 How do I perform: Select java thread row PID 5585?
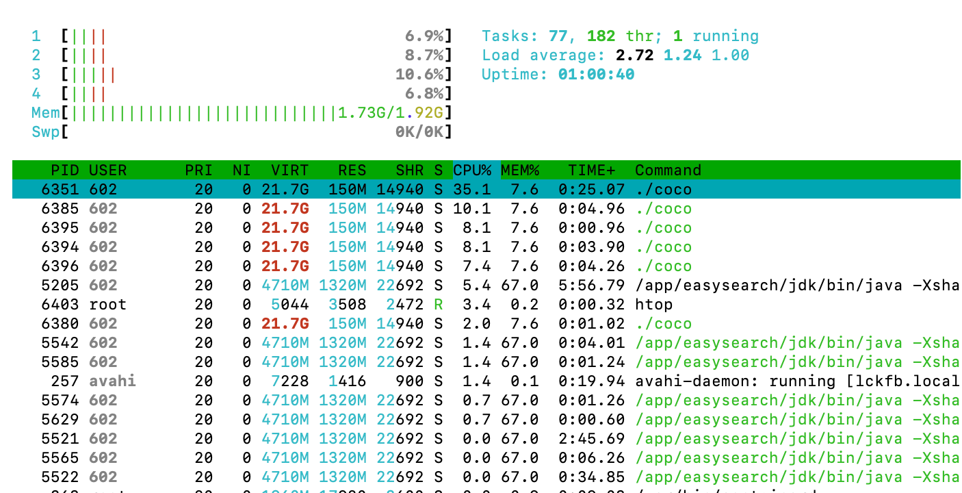click(486, 362)
